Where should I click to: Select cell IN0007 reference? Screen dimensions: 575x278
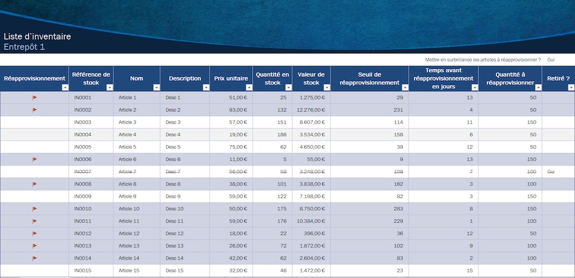click(91, 172)
